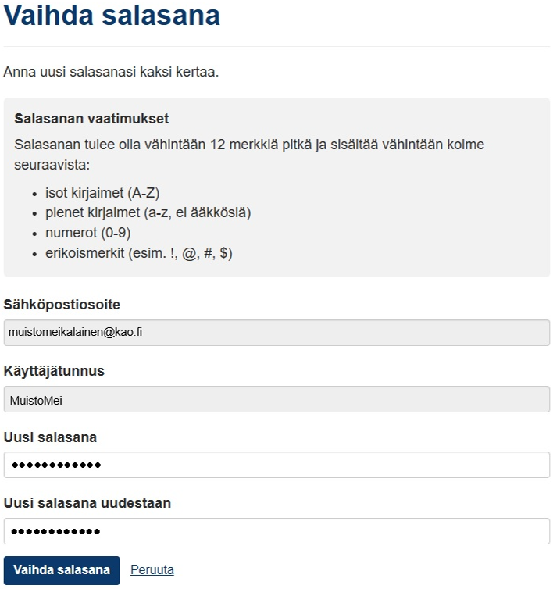Image resolution: width=553 pixels, height=589 pixels.
Task: Select the pienet kirjaimet list item
Action: click(x=148, y=212)
